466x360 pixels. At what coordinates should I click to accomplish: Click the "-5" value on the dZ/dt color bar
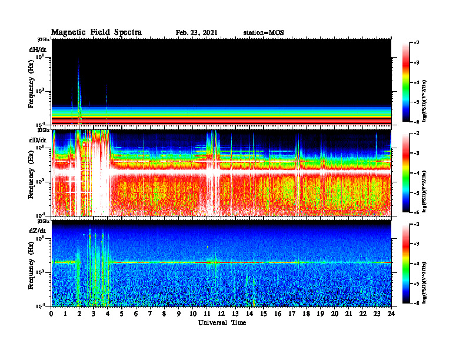pos(417,284)
